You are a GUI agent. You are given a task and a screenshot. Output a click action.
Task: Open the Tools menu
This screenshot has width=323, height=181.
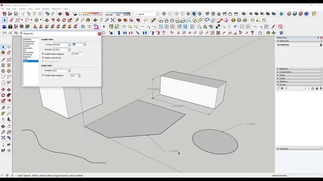(37, 9)
